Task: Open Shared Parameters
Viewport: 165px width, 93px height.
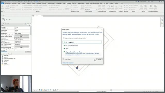Action: pos(27,7)
